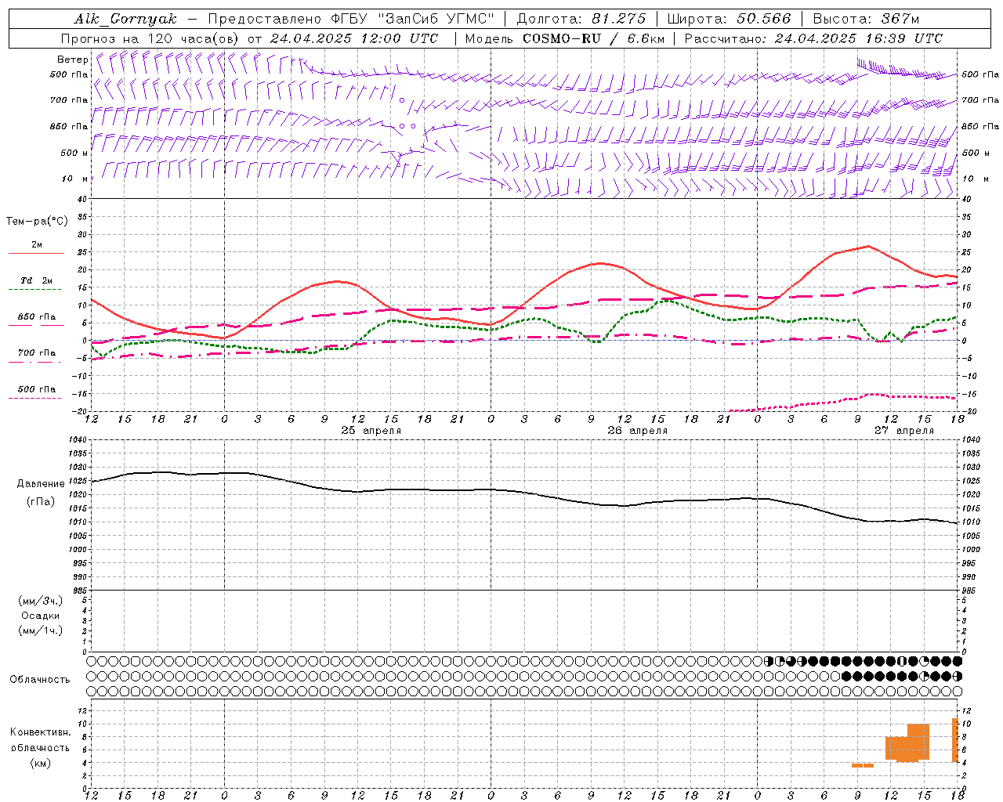Click the small orange bar near 4 km

tap(863, 765)
